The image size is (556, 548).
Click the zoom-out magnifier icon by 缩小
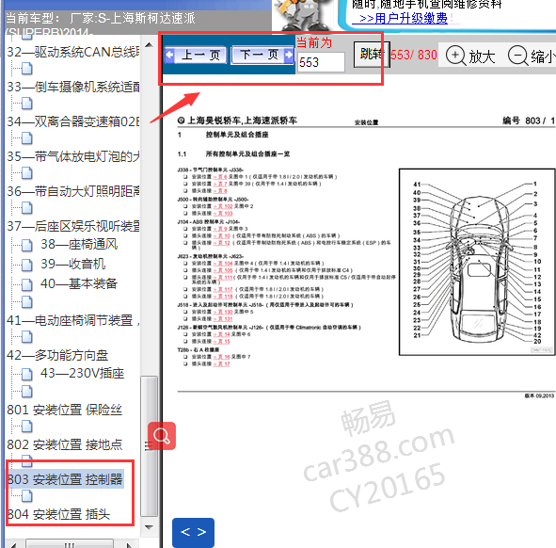point(518,56)
